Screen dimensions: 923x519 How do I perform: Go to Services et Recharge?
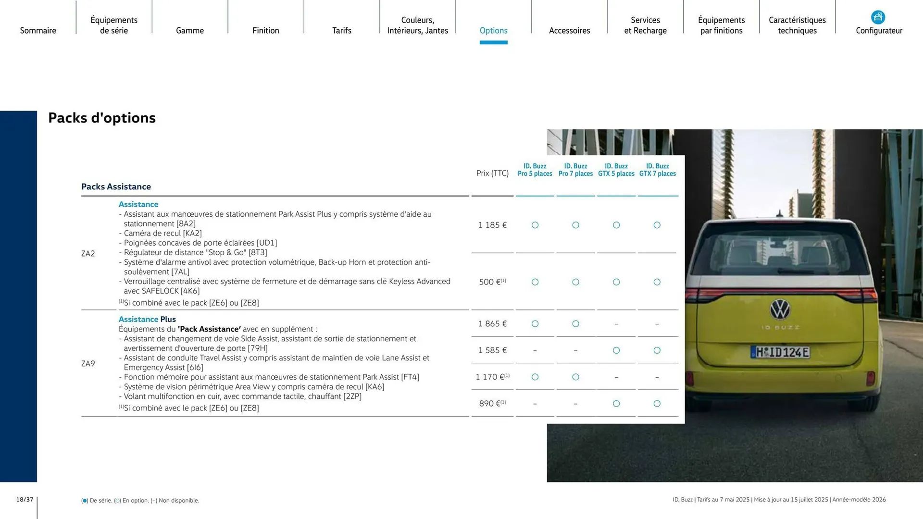click(x=645, y=25)
